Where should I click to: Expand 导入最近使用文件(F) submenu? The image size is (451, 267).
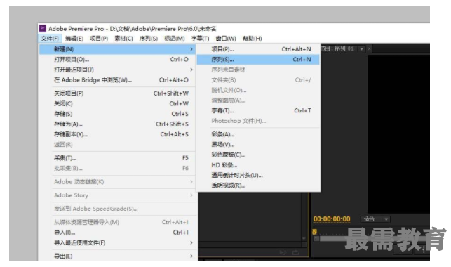tap(117, 243)
